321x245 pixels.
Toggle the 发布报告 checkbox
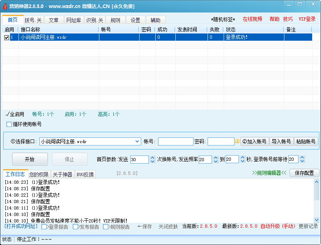click(76, 227)
